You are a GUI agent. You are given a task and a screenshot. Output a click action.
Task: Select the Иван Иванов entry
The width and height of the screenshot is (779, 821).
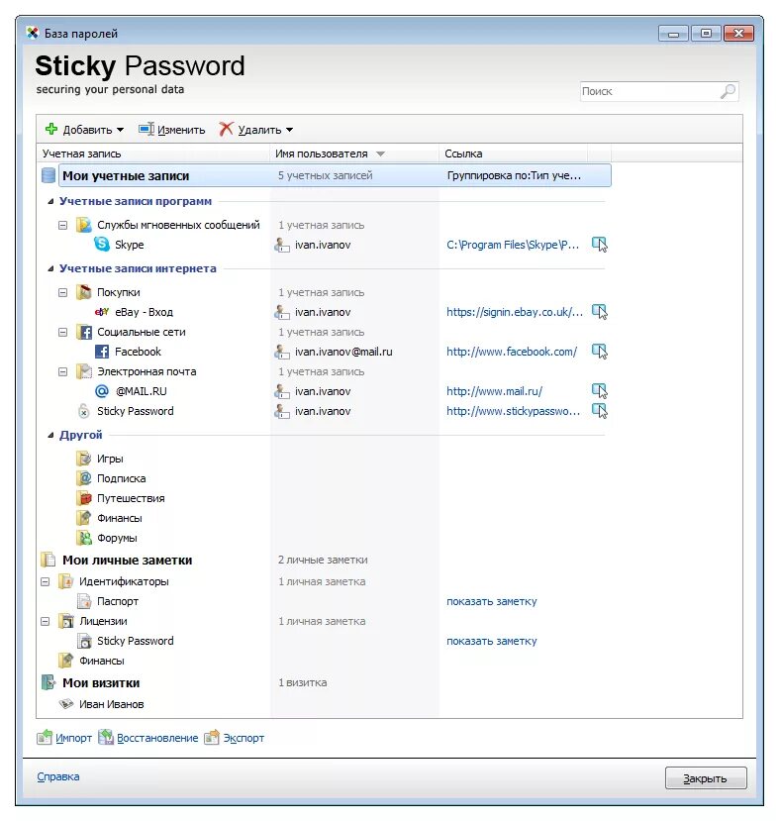click(112, 704)
